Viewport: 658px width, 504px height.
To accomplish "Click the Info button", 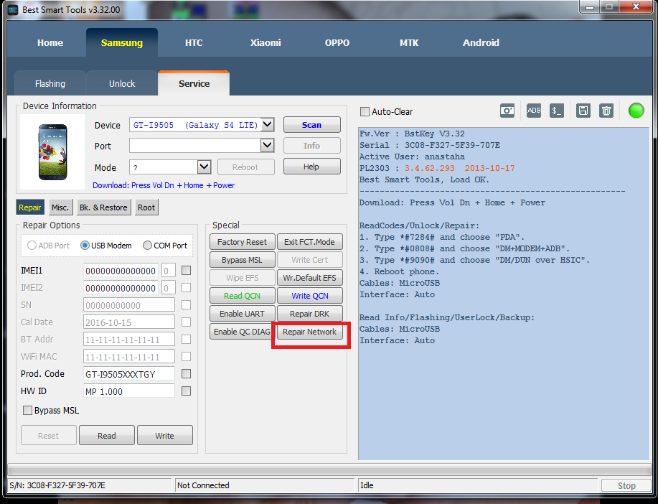I will (312, 146).
